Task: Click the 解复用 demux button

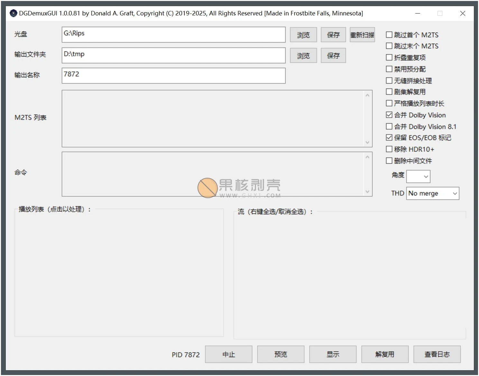Action: tap(385, 354)
